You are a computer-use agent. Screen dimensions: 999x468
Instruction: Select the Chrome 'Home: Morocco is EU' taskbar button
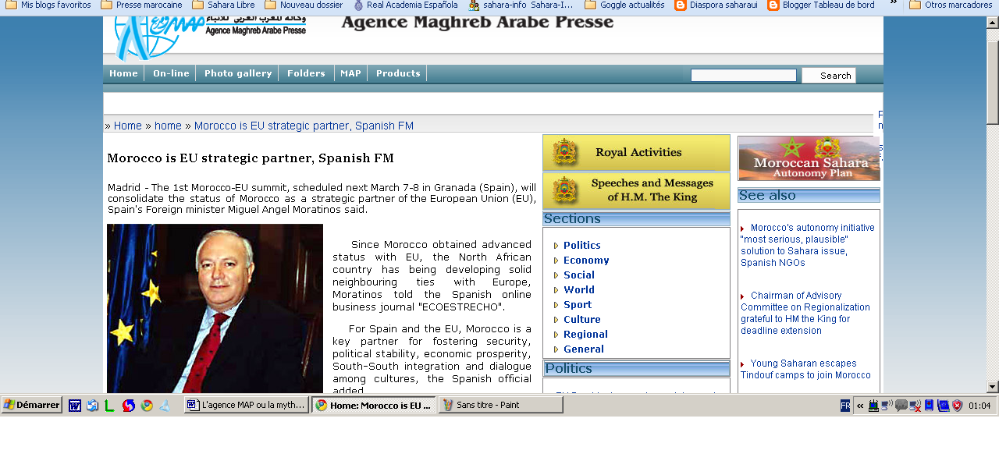373,405
